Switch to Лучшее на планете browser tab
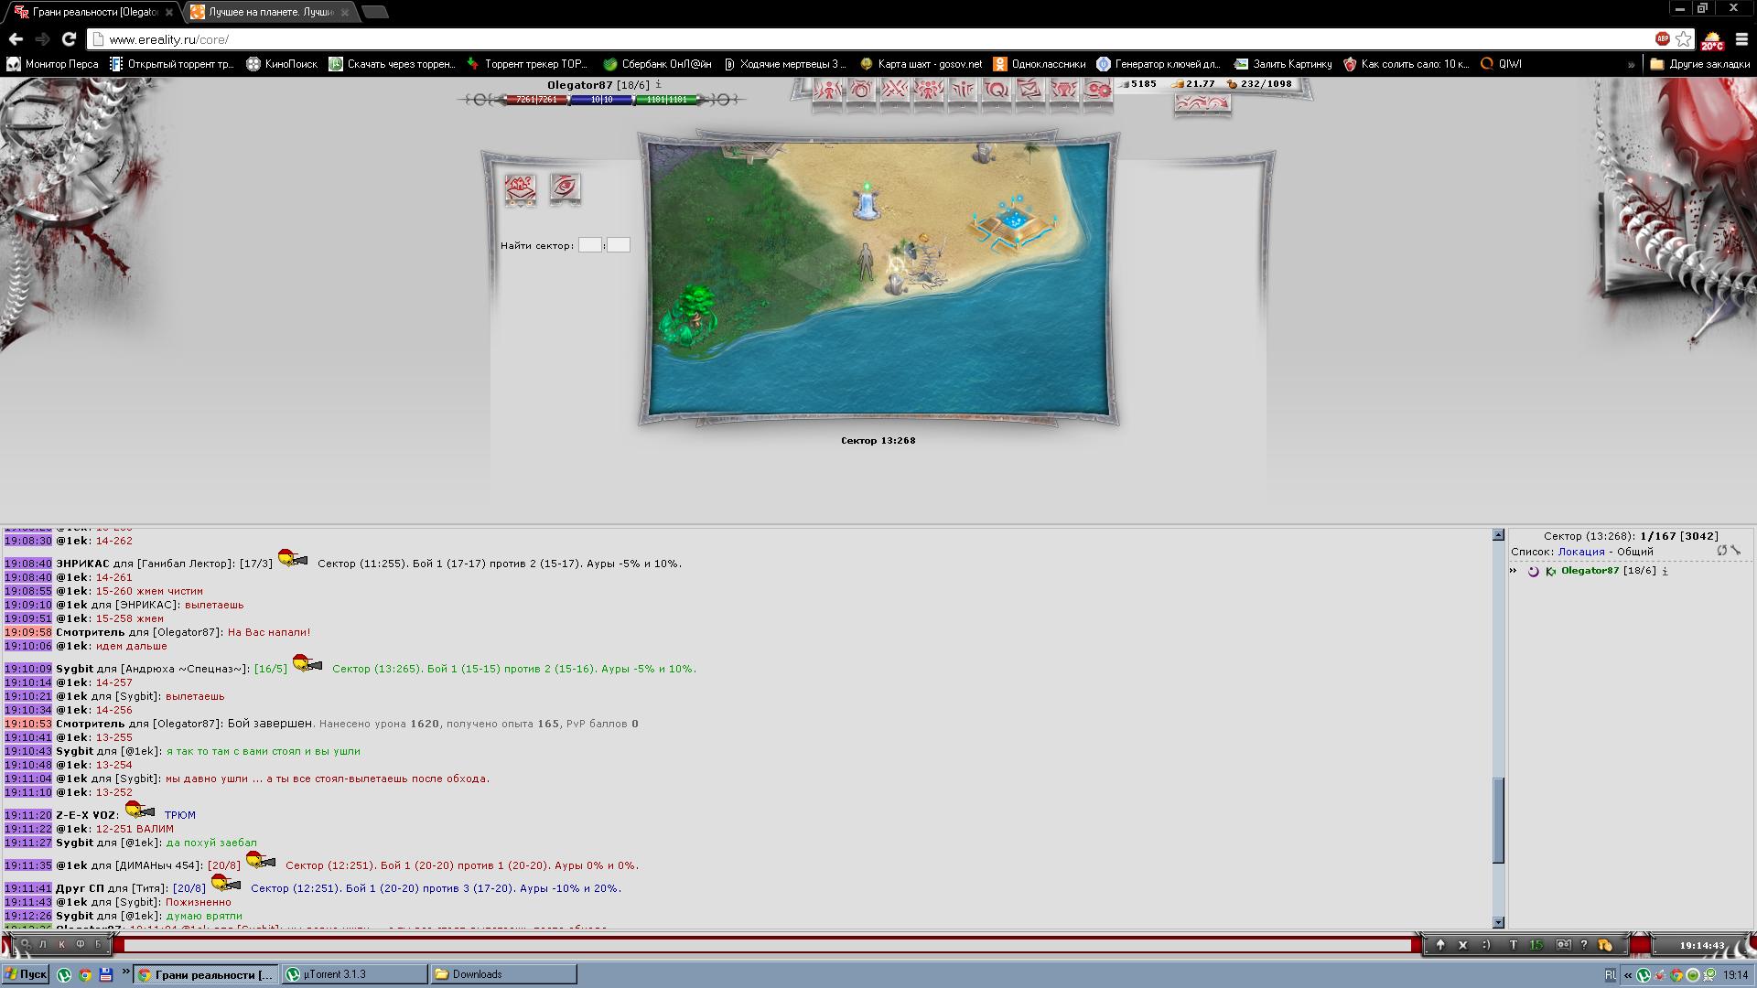 [x=263, y=12]
